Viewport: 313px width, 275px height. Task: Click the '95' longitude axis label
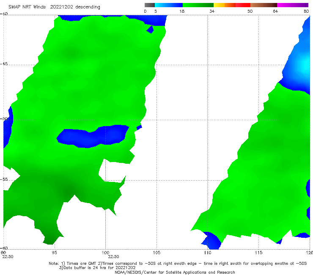pos(54,253)
